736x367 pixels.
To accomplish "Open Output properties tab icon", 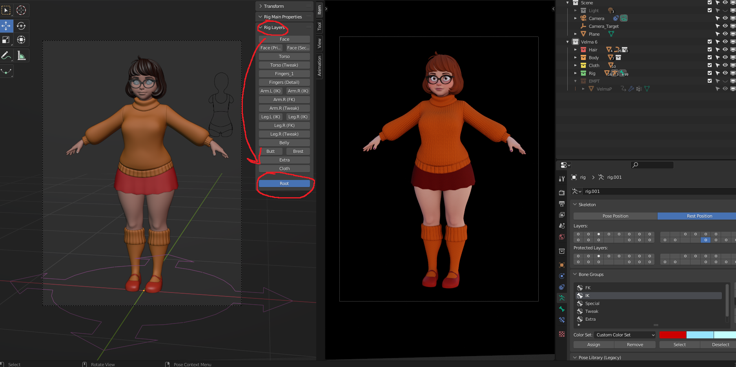I will point(562,204).
